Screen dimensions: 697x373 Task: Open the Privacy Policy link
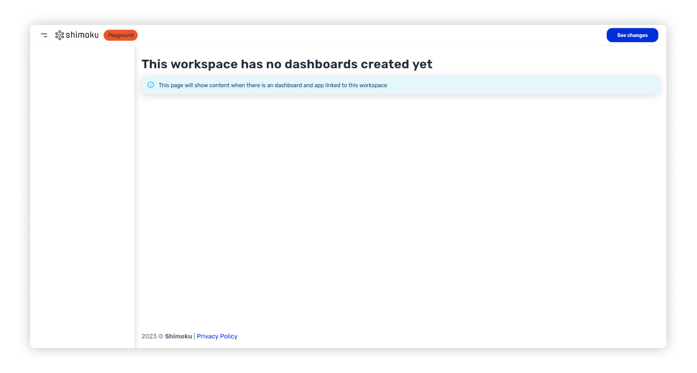click(x=217, y=336)
